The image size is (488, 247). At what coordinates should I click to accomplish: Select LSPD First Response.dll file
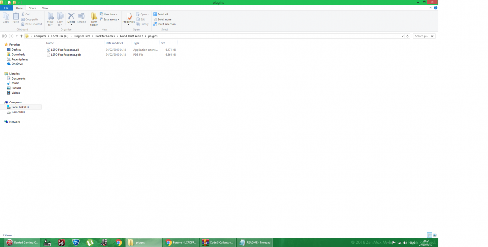[x=65, y=50]
